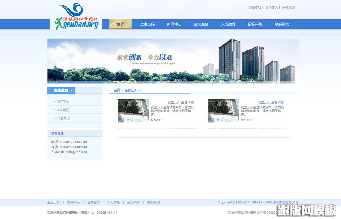This screenshot has height=219, width=341.
Task: Collapse the 联系方式 panel caret
Action: [x=99, y=133]
